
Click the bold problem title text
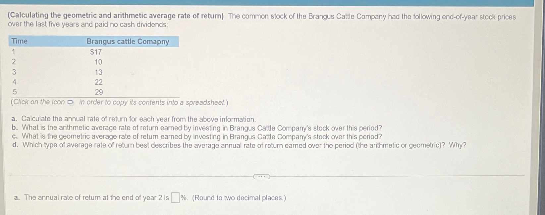[116, 16]
